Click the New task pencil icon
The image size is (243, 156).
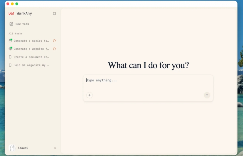[x=11, y=24]
